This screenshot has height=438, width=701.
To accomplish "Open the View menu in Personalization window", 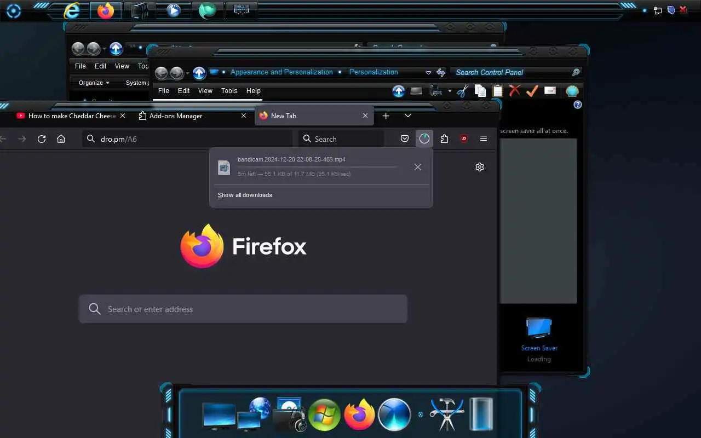I will coord(205,91).
